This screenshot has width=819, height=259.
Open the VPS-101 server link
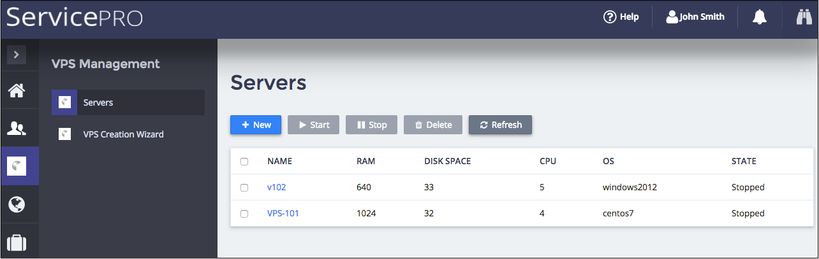283,214
